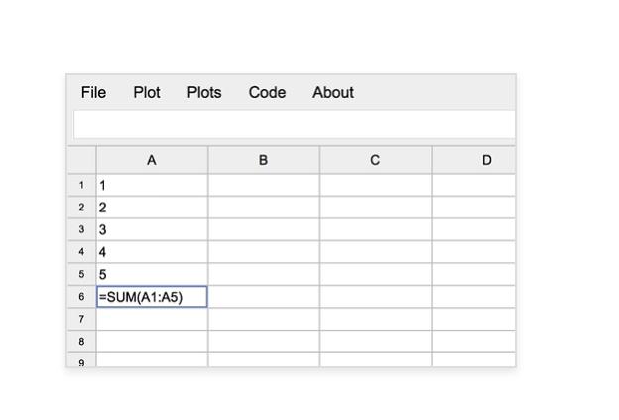This screenshot has height=420, width=619.
Task: Open the File menu
Action: click(93, 92)
